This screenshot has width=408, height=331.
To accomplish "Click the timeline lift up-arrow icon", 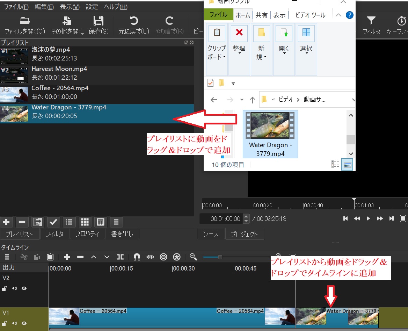I will point(94,257).
